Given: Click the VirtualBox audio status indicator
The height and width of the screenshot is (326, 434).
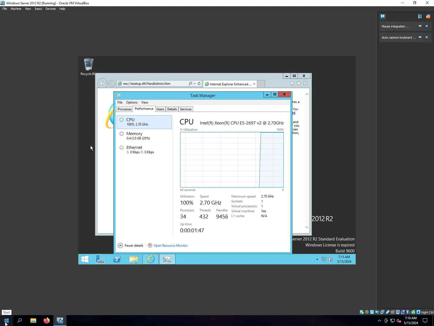Looking at the screenshot, I should point(377,312).
